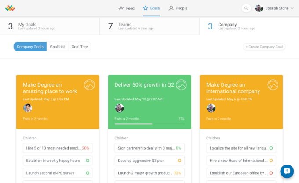Click status circle for bi-weekly happy hours
The image size is (299, 183).
coord(88,161)
